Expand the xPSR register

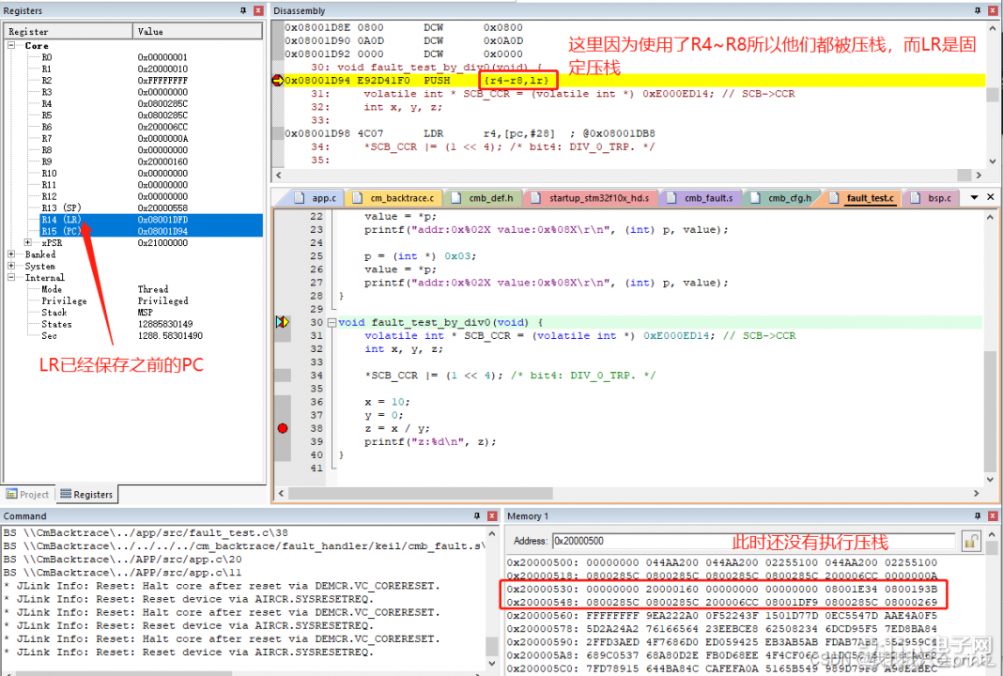(27, 242)
